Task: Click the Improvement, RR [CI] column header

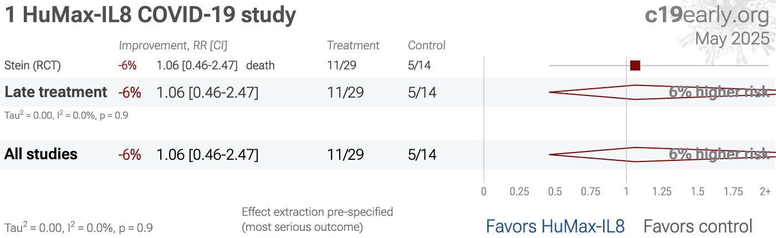Action: [173, 45]
